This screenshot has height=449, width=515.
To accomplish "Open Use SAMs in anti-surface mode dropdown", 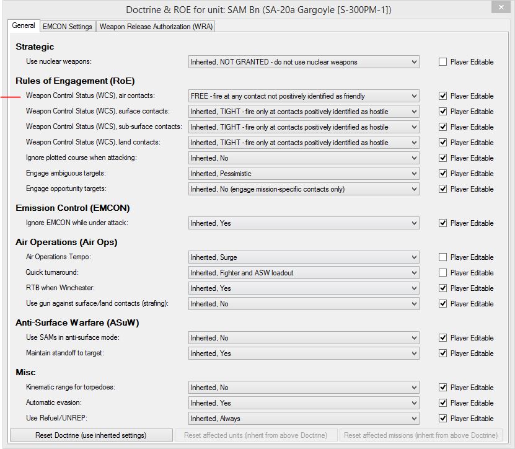I will pos(304,338).
